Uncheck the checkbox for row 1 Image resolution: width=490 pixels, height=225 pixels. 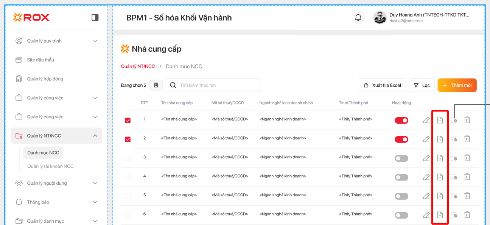click(128, 120)
